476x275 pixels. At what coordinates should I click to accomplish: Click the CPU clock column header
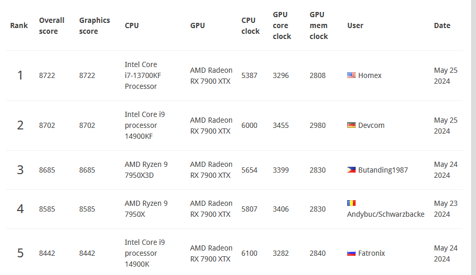tap(250, 25)
